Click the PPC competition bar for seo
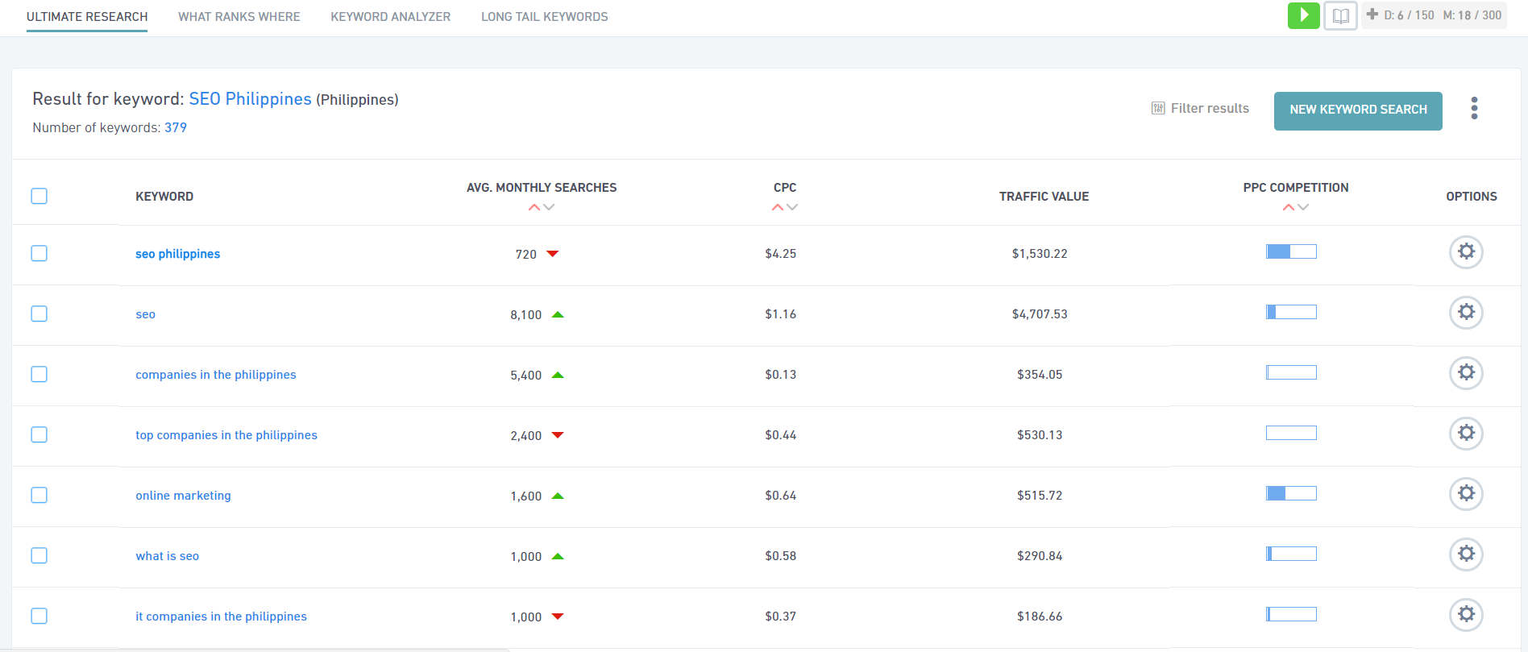The width and height of the screenshot is (1528, 652). [1291, 313]
